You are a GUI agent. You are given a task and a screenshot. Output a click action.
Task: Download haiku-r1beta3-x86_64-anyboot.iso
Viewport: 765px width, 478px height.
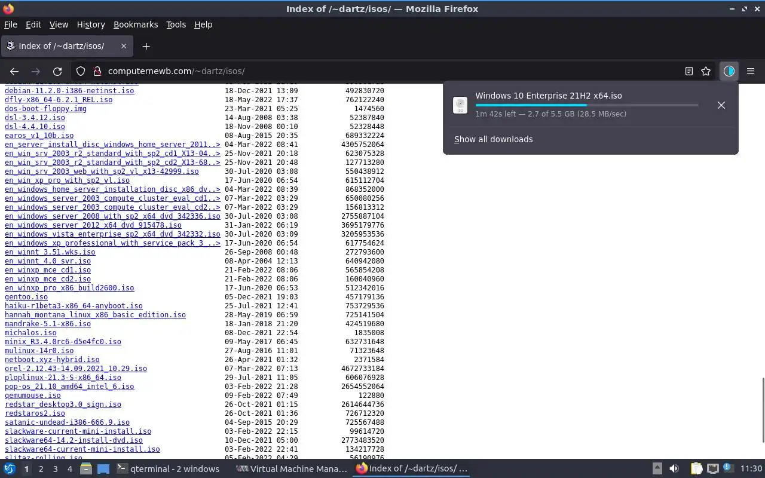tap(74, 306)
